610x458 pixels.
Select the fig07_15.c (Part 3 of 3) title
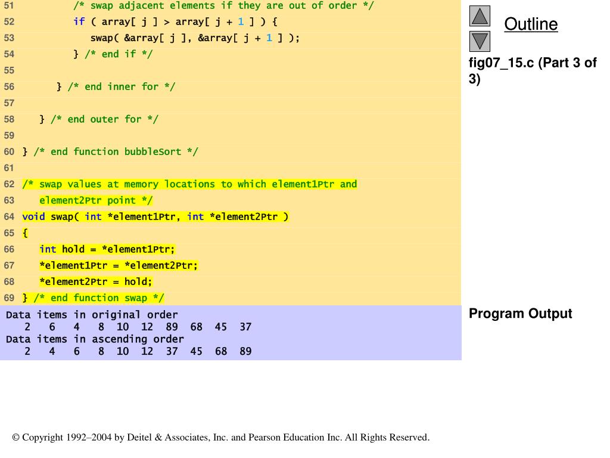[x=532, y=71]
